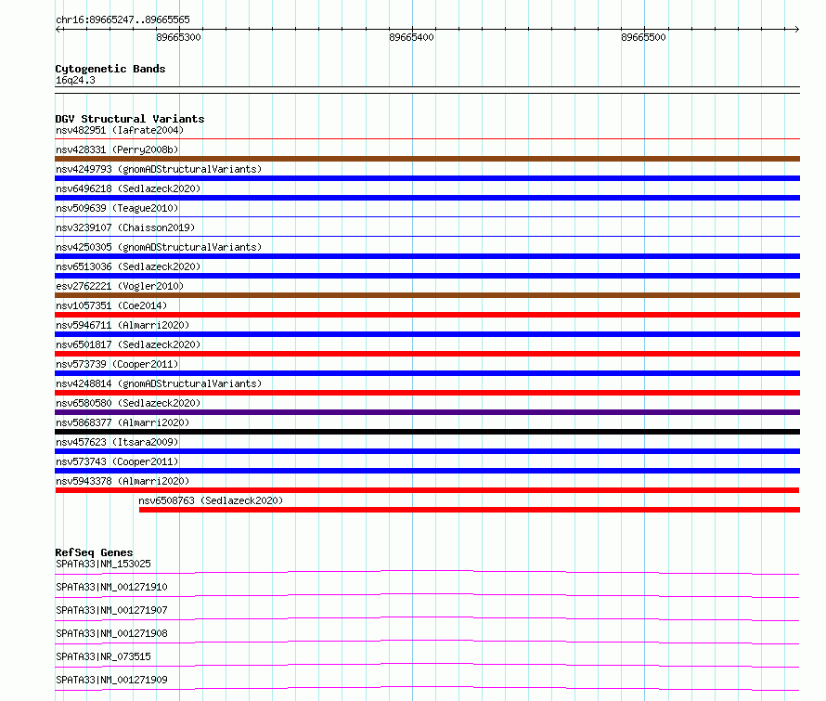Click the right arrow of the ruler
The height and width of the screenshot is (701, 826).
(796, 30)
